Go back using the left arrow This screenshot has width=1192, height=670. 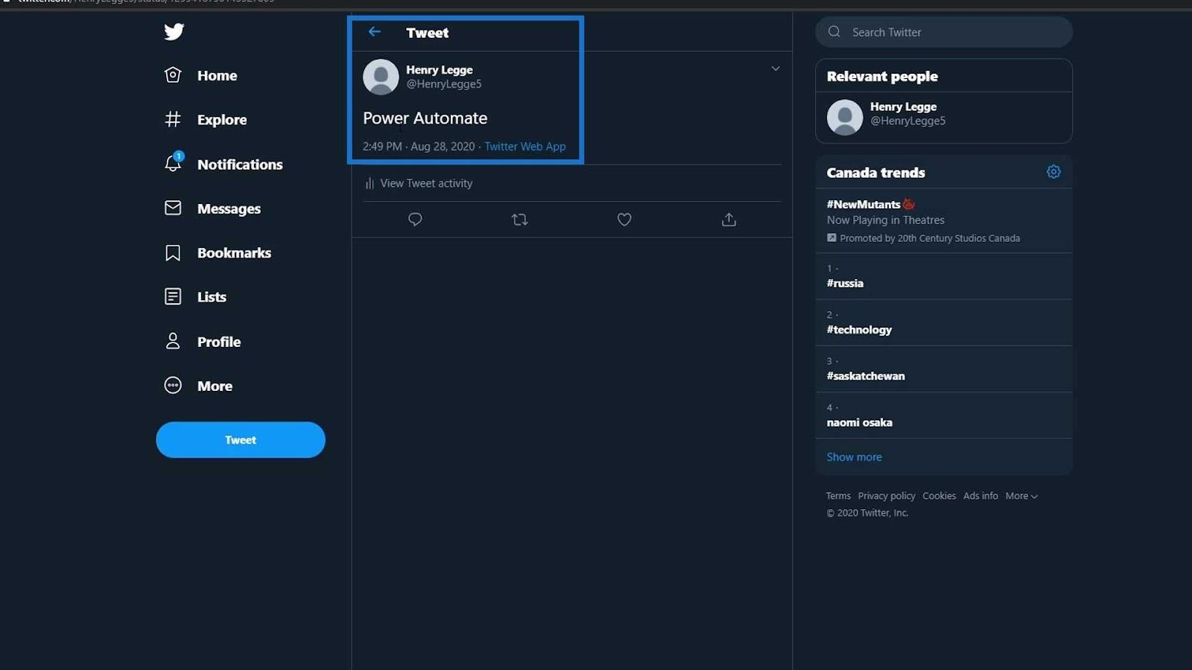click(x=375, y=31)
